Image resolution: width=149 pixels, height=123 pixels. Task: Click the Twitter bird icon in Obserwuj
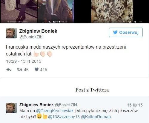tap(115, 32)
